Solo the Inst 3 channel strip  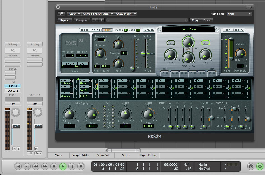click(18, 148)
